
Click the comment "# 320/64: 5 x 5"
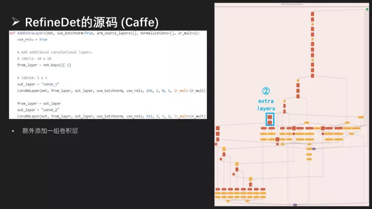click(32, 78)
